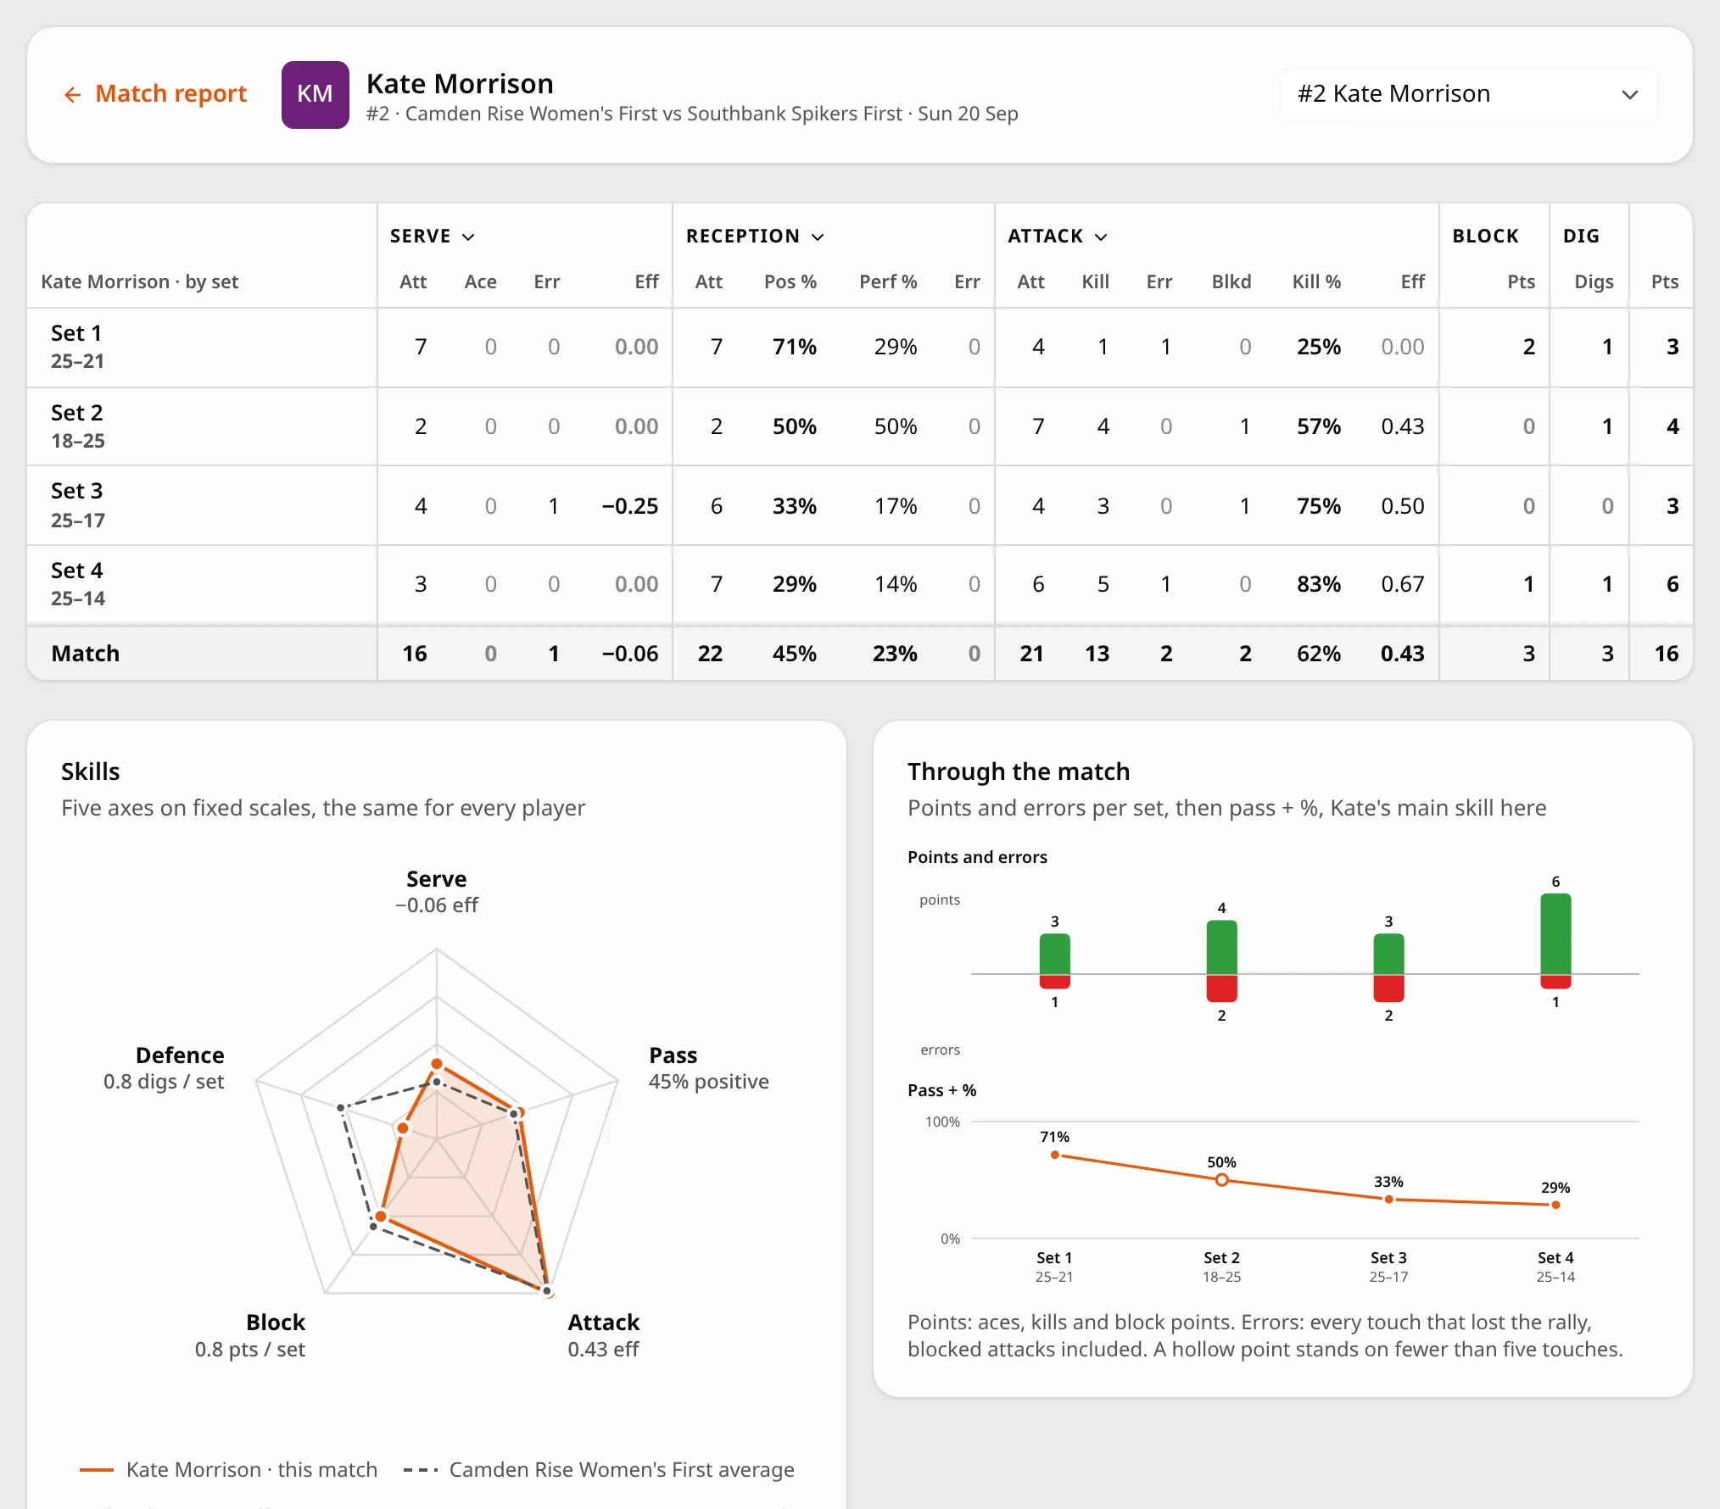Click Kate Morrison · this match legend entry
This screenshot has height=1509, width=1720.
pyautogui.click(x=228, y=1470)
